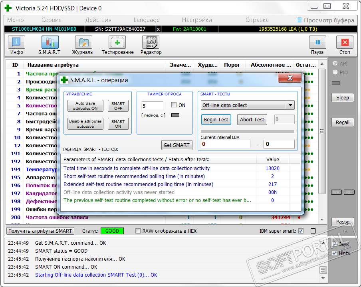The width and height of the screenshot is (361, 287).
Task: Toggle the Hints checkbox
Action: click(335, 253)
